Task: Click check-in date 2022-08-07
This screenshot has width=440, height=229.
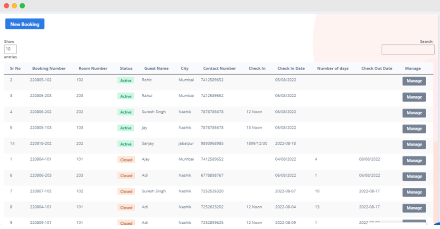Action: click(285, 191)
